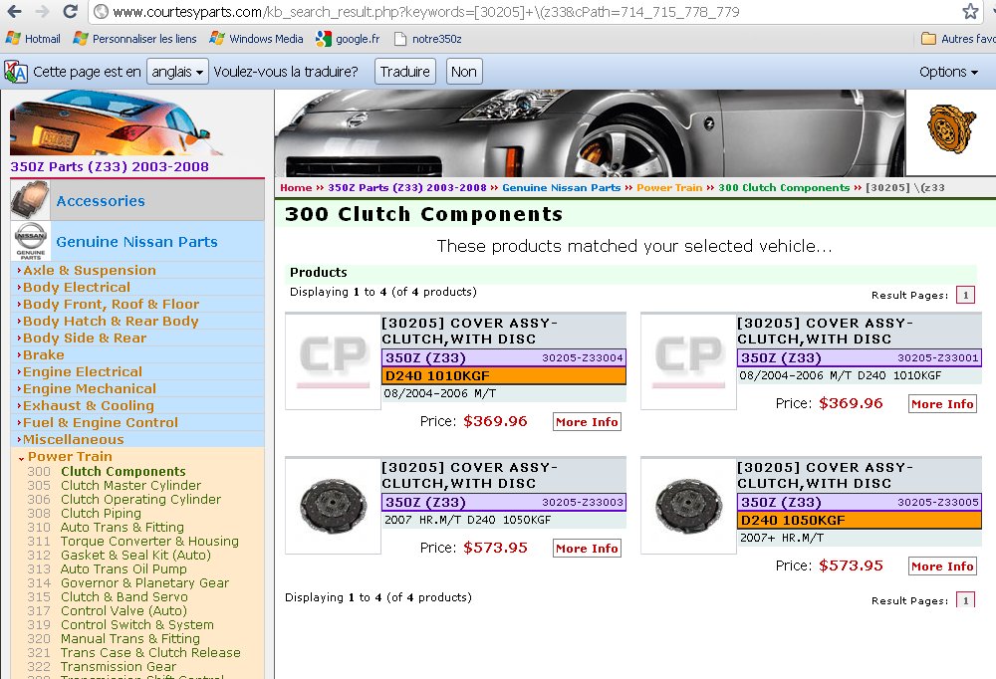The height and width of the screenshot is (679, 996).
Task: Click the orange clutch part icon in header
Action: (950, 129)
